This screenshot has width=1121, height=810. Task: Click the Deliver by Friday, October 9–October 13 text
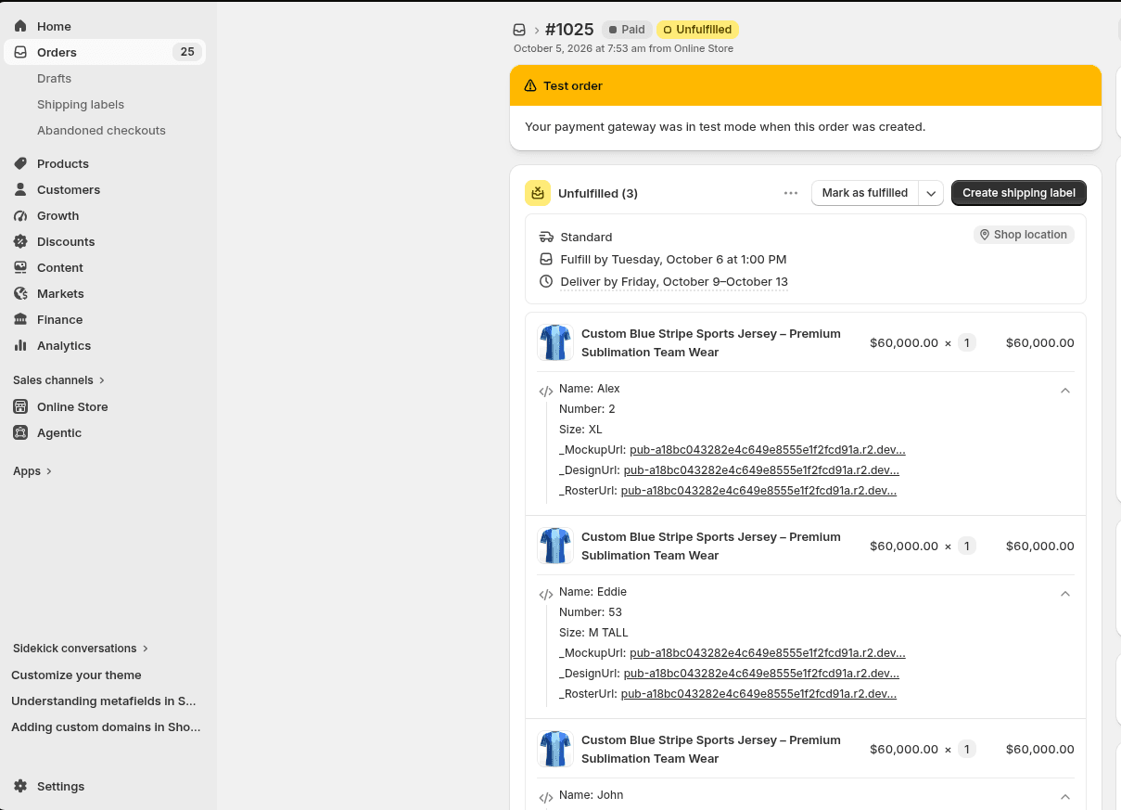tap(674, 281)
